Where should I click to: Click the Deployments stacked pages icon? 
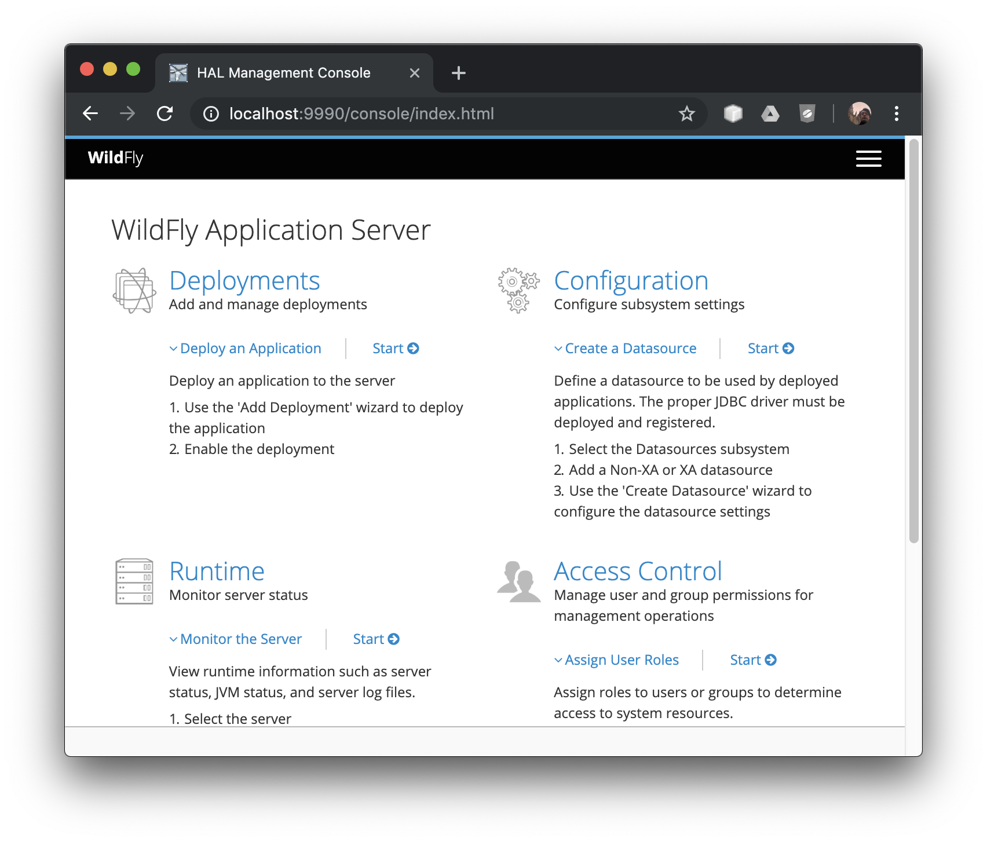[134, 291]
